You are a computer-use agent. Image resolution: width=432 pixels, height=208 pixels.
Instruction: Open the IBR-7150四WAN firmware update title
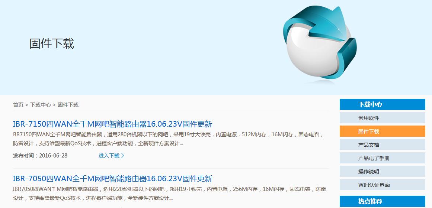(112, 124)
